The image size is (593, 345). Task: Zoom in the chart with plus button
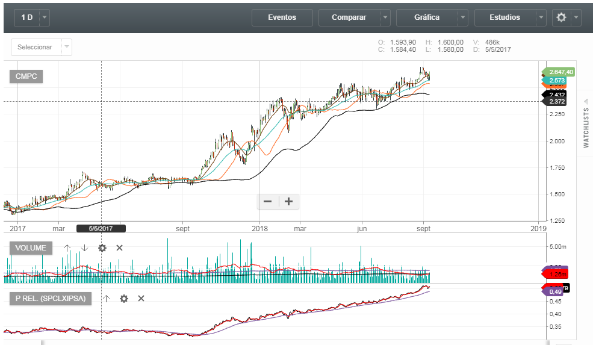(288, 202)
